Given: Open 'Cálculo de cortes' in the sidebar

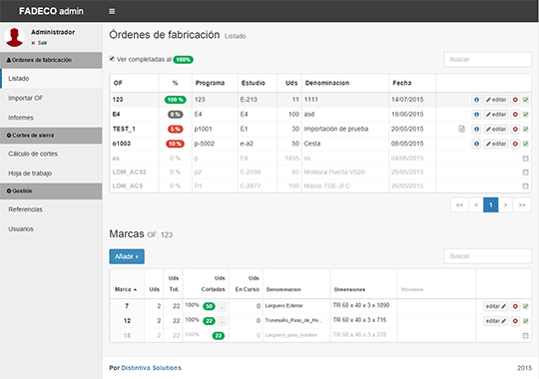Looking at the screenshot, I should (x=51, y=154).
